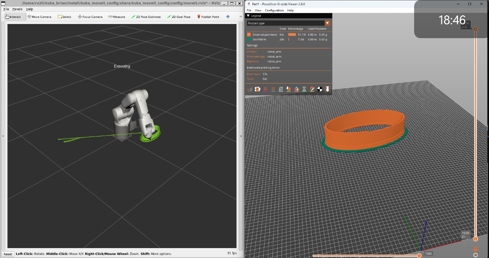Open PrusaSlicer View menu
The image size is (489, 258).
point(258,10)
